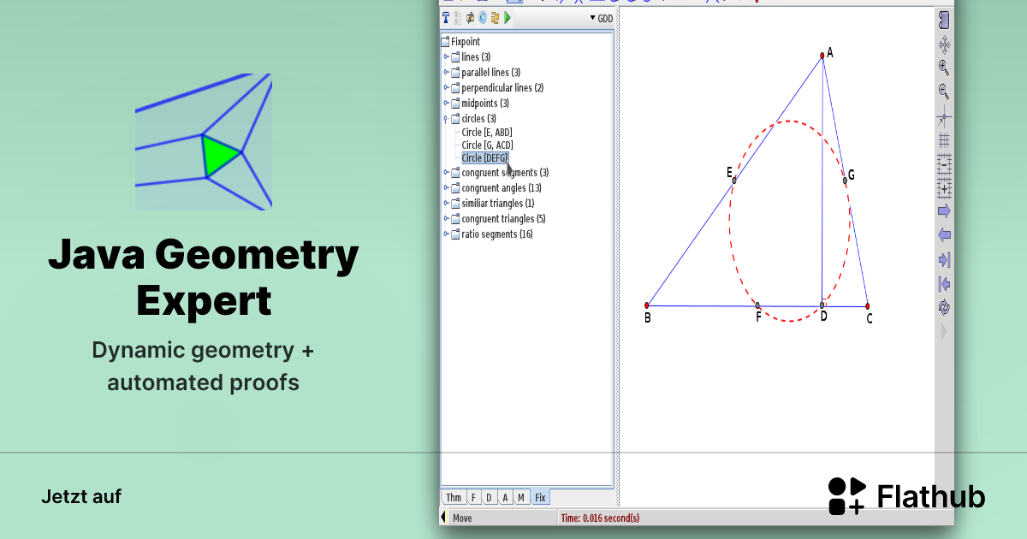Click the red time status bar
The width and height of the screenshot is (1027, 539).
[599, 517]
